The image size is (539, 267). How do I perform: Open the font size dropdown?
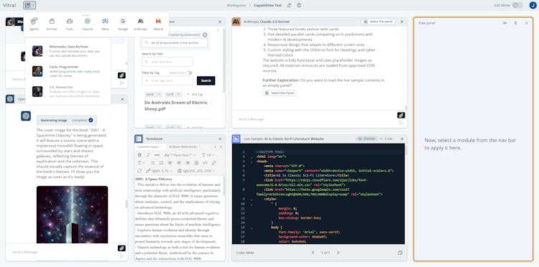208,155
